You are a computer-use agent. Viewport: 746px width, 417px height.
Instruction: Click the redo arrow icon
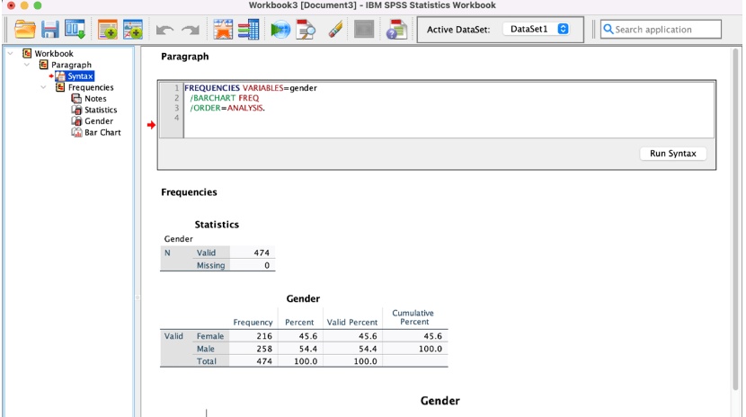[x=191, y=31]
